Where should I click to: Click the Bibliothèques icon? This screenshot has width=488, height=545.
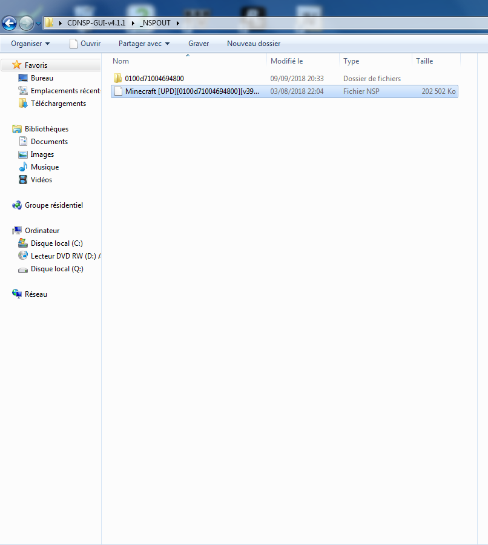pyautogui.click(x=17, y=129)
